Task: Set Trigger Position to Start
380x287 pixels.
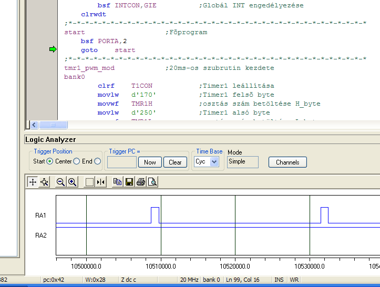Action: pyautogui.click(x=50, y=161)
